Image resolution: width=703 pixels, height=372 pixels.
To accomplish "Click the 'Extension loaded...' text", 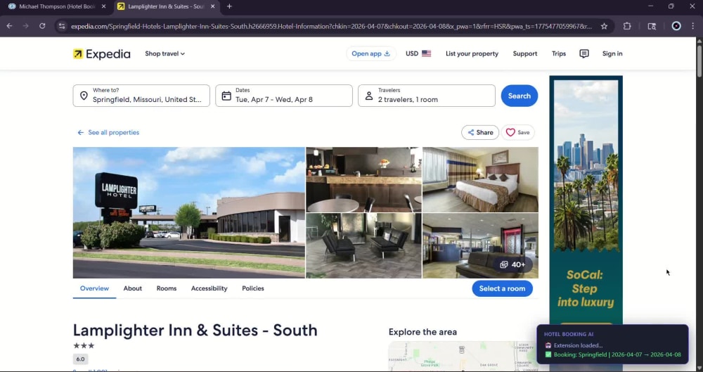I will click(578, 345).
